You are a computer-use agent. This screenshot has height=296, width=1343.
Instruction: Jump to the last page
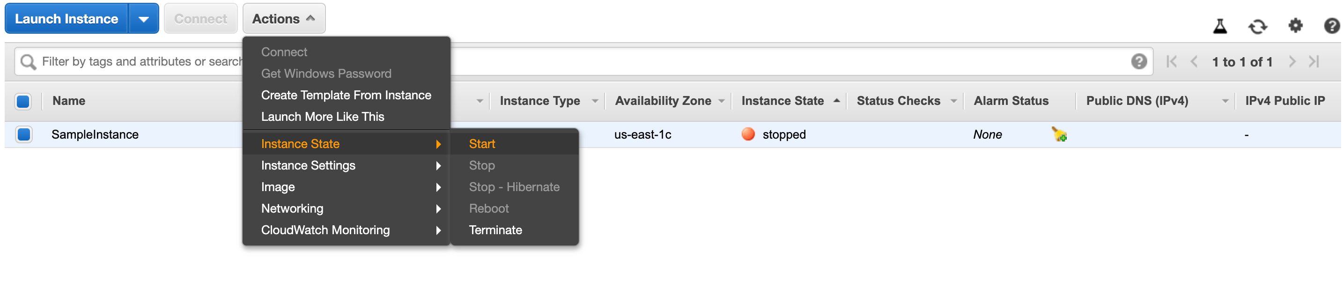click(1314, 61)
